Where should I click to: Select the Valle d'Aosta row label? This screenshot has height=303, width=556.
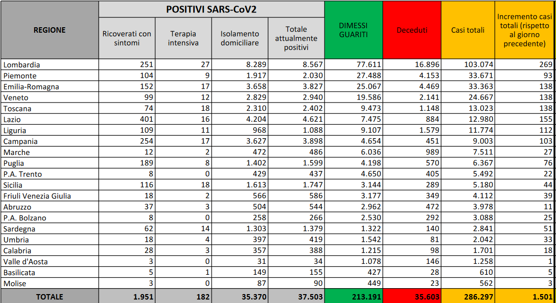tap(26, 261)
